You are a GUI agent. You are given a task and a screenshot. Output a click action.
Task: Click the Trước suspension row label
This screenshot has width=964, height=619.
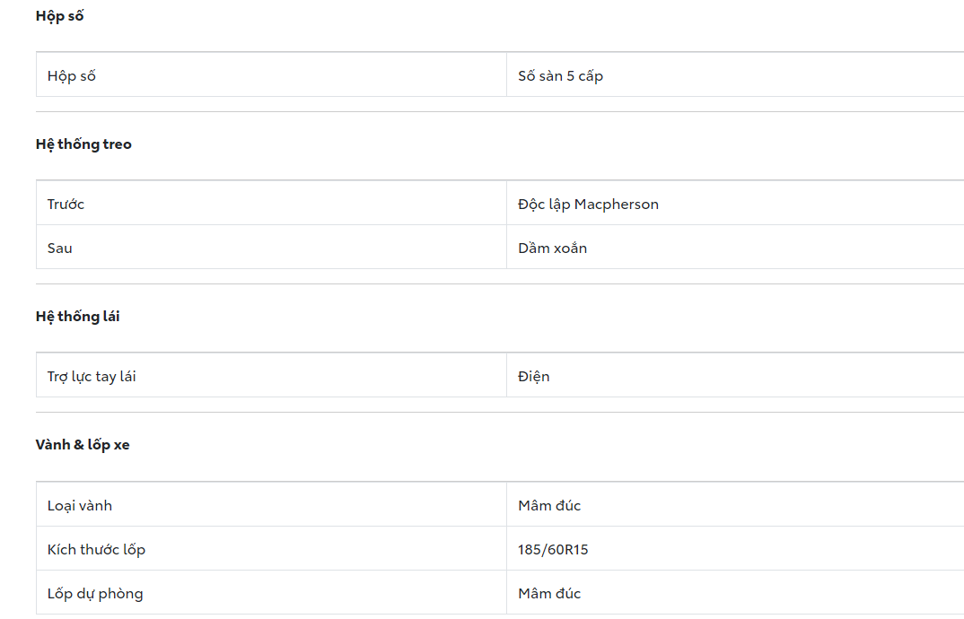pyautogui.click(x=66, y=205)
